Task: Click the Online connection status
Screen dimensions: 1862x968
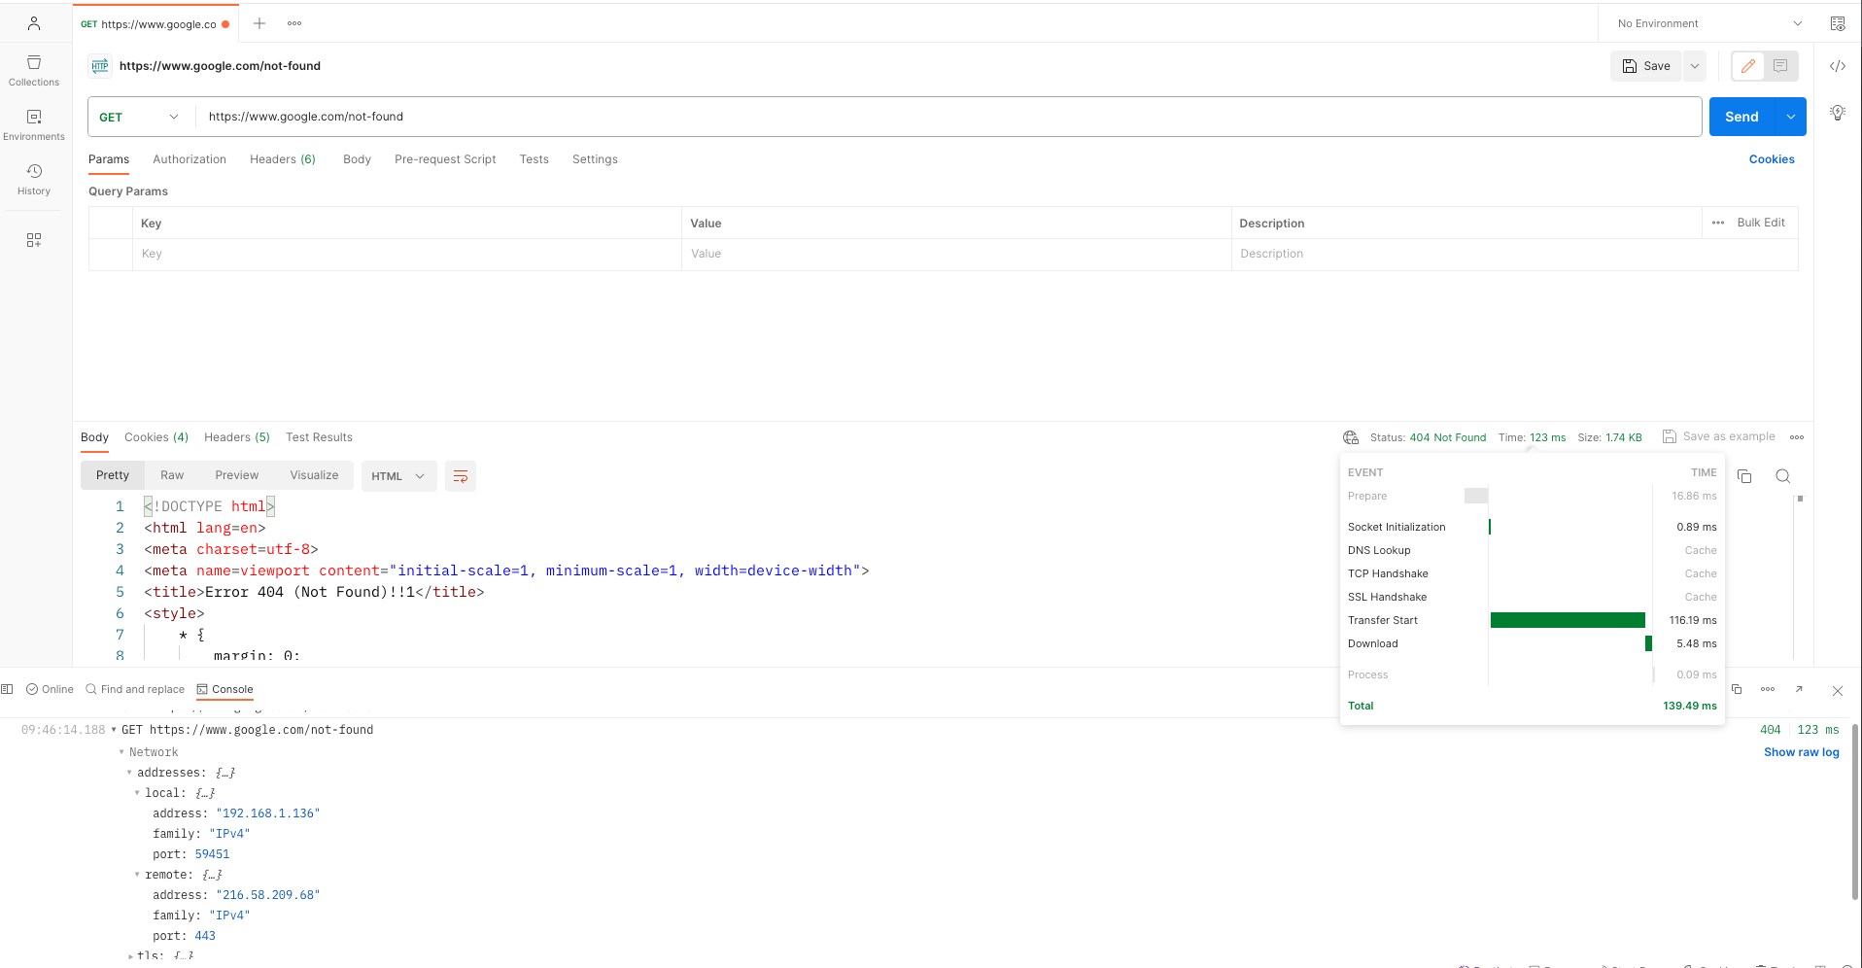Action: [x=50, y=689]
